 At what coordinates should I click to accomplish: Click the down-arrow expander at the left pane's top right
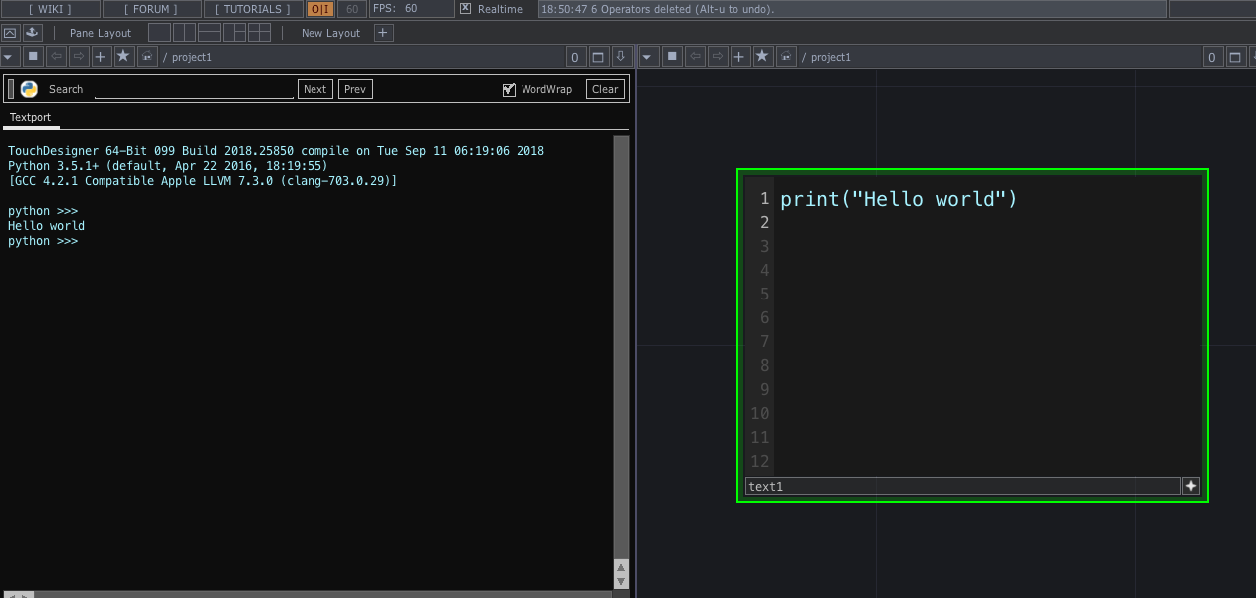pos(620,56)
